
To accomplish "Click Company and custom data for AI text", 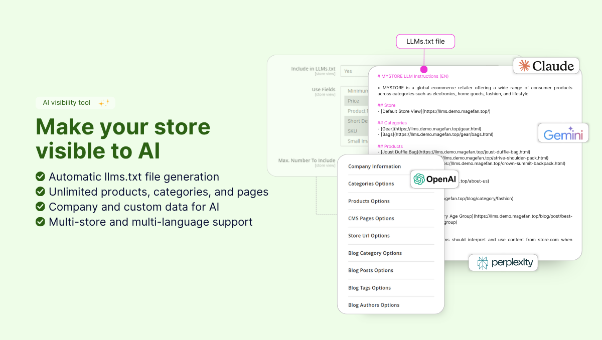I will click(134, 207).
